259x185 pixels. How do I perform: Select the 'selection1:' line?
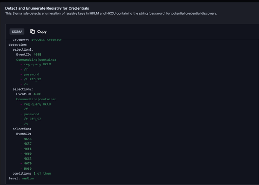point(23,49)
